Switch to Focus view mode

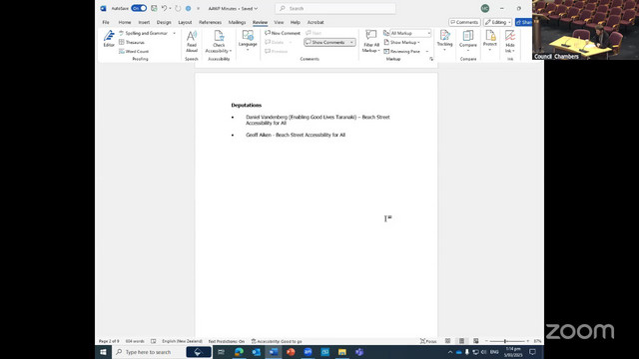pyautogui.click(x=428, y=341)
